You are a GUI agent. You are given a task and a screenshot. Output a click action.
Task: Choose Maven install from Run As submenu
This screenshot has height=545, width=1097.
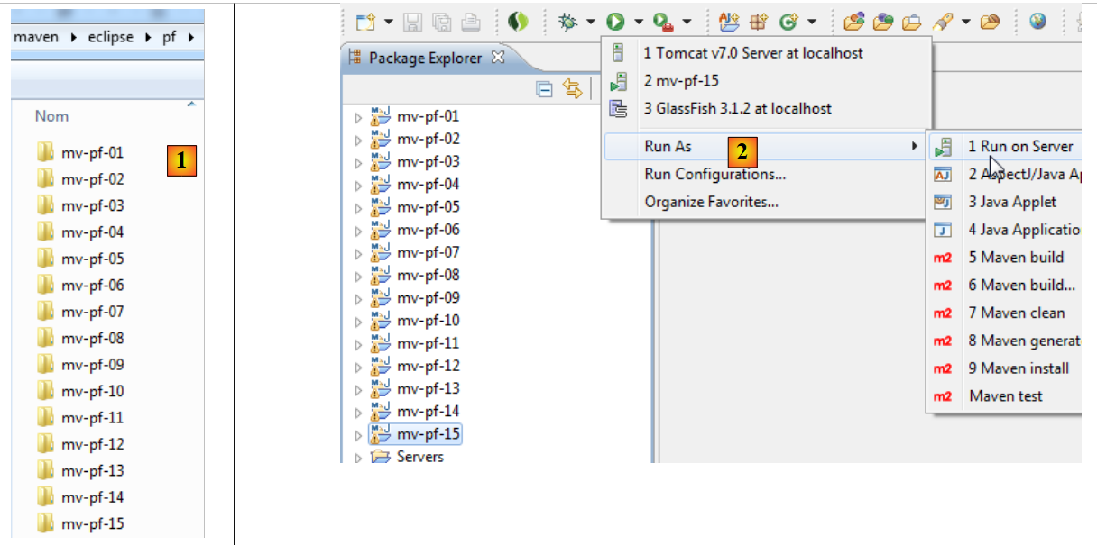click(1019, 368)
